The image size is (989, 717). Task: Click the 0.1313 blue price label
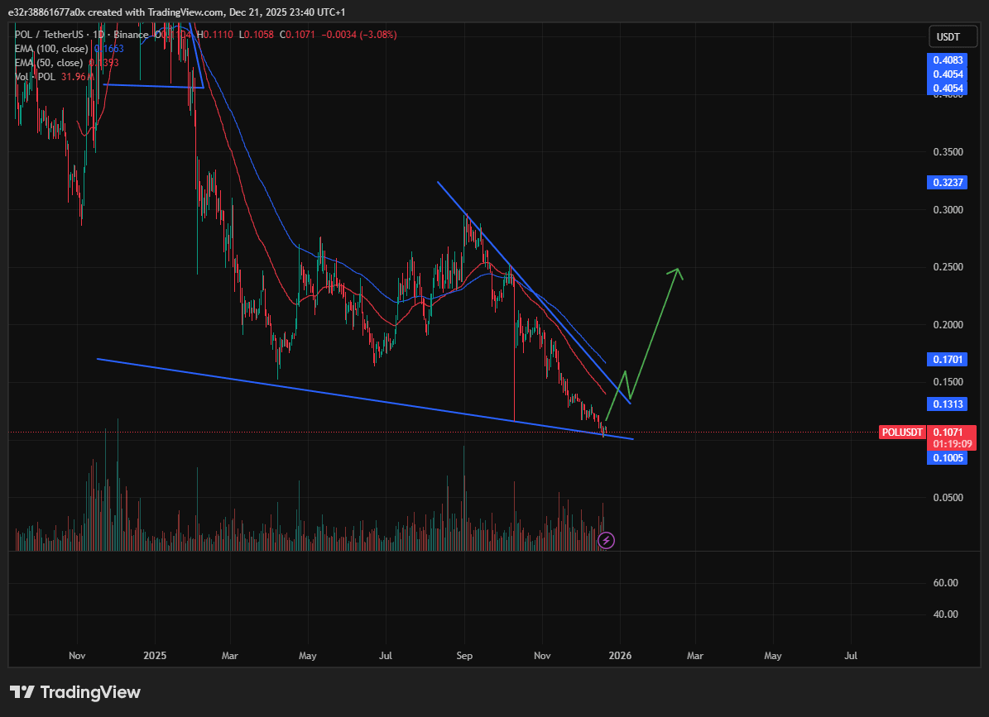948,404
